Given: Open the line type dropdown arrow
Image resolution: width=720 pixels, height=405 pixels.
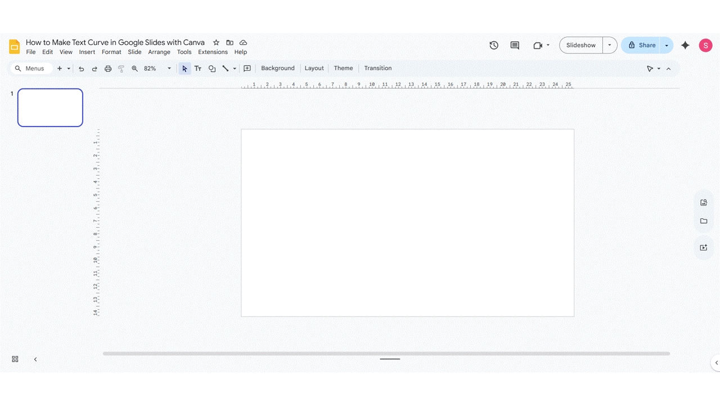Looking at the screenshot, I should (x=235, y=69).
